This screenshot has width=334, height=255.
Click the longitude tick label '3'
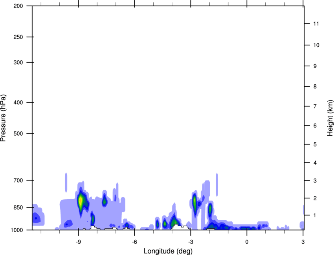pos(303,242)
